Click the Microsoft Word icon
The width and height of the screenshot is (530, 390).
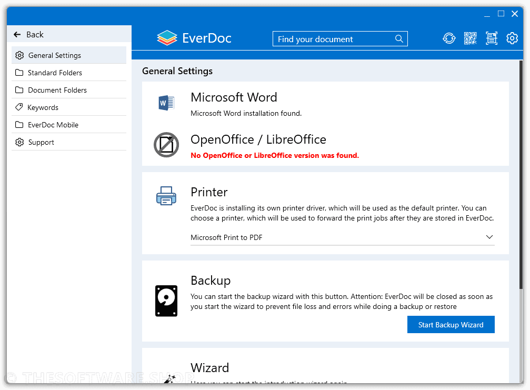pos(166,103)
